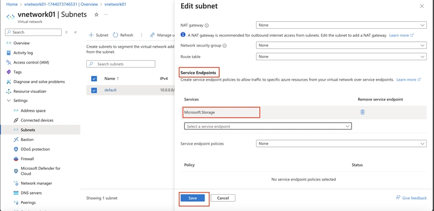The height and width of the screenshot is (211, 434).
Task: Click the Overview sidebar icon
Action: point(9,43)
